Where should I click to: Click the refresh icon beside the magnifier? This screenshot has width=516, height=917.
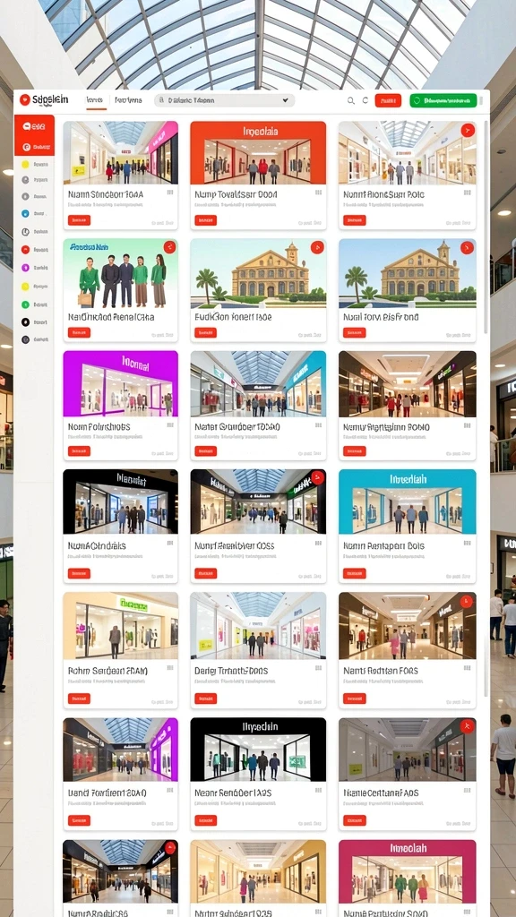(365, 100)
